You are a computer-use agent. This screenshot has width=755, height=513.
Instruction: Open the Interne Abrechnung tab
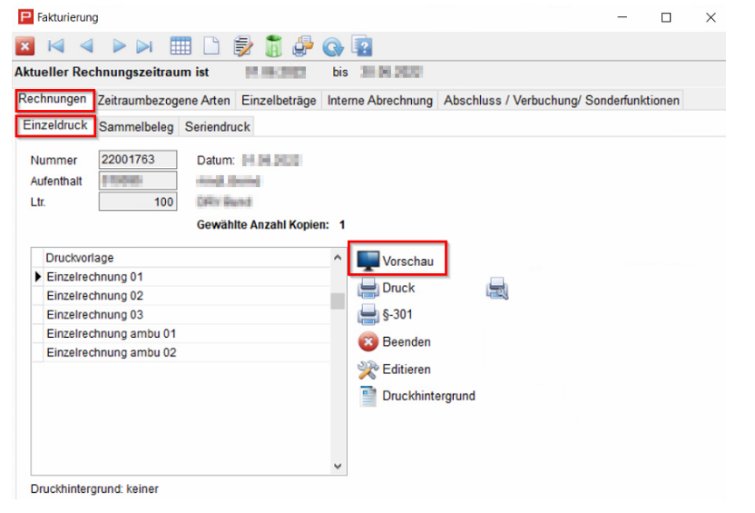click(x=379, y=101)
